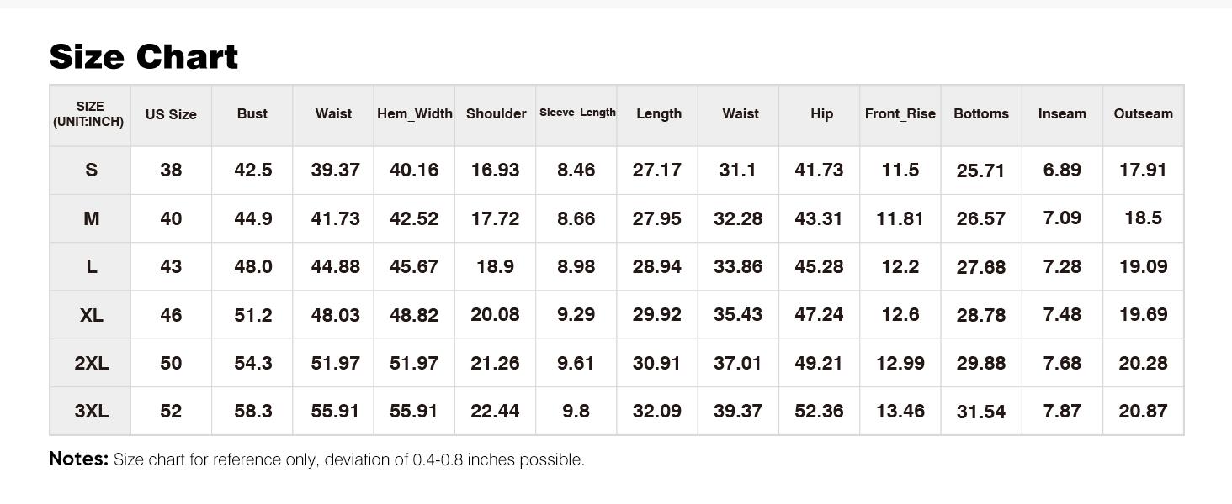Click the 47.24 hip value
Viewport: 1232px width, 504px height.
point(819,315)
